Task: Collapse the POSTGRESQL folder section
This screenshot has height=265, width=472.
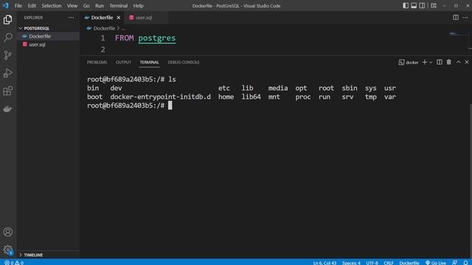Action: [48, 28]
